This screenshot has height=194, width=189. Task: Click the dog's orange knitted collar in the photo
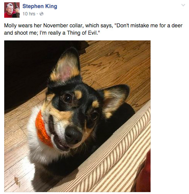pyautogui.click(x=43, y=130)
